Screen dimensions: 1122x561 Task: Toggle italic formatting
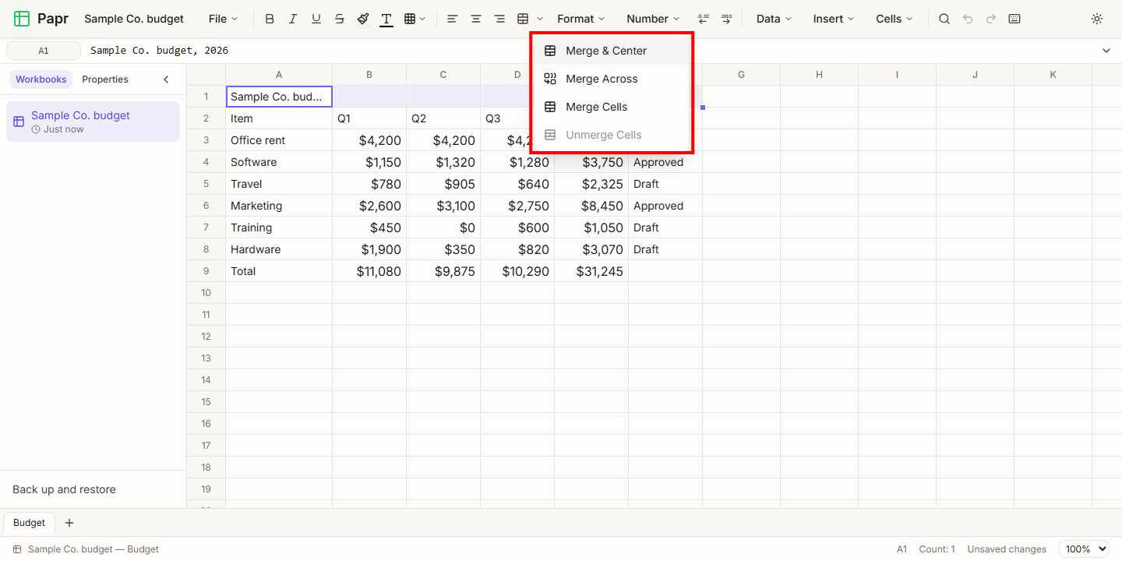293,19
